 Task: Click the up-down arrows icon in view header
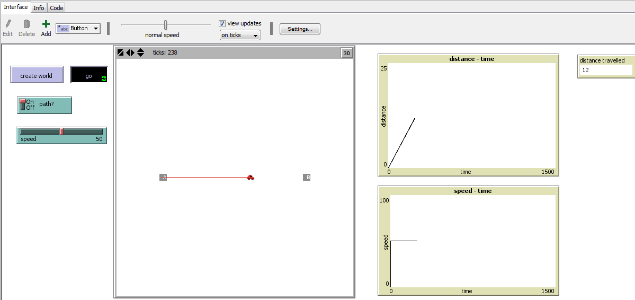(140, 52)
